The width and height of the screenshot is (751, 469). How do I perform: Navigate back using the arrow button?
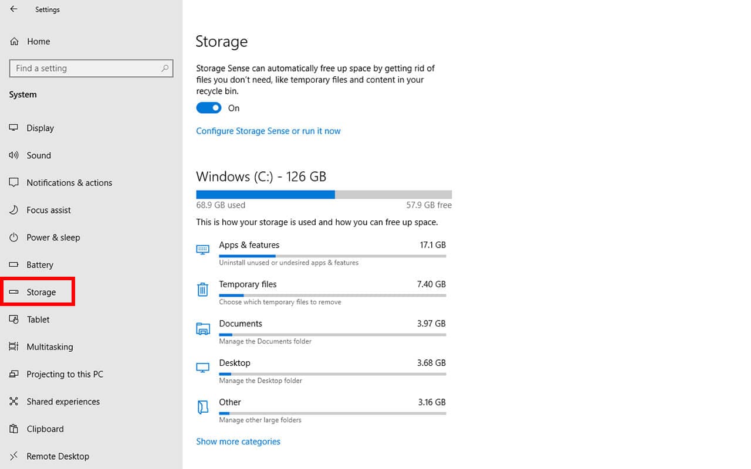tap(13, 9)
